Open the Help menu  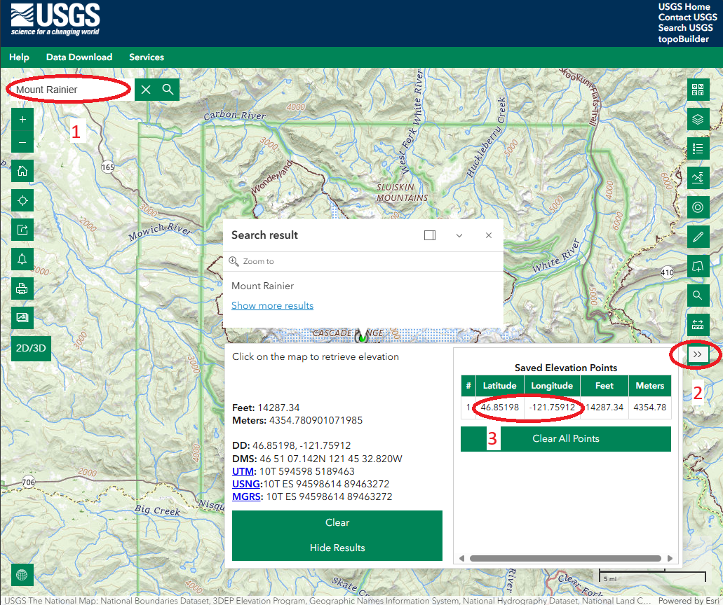click(x=19, y=57)
